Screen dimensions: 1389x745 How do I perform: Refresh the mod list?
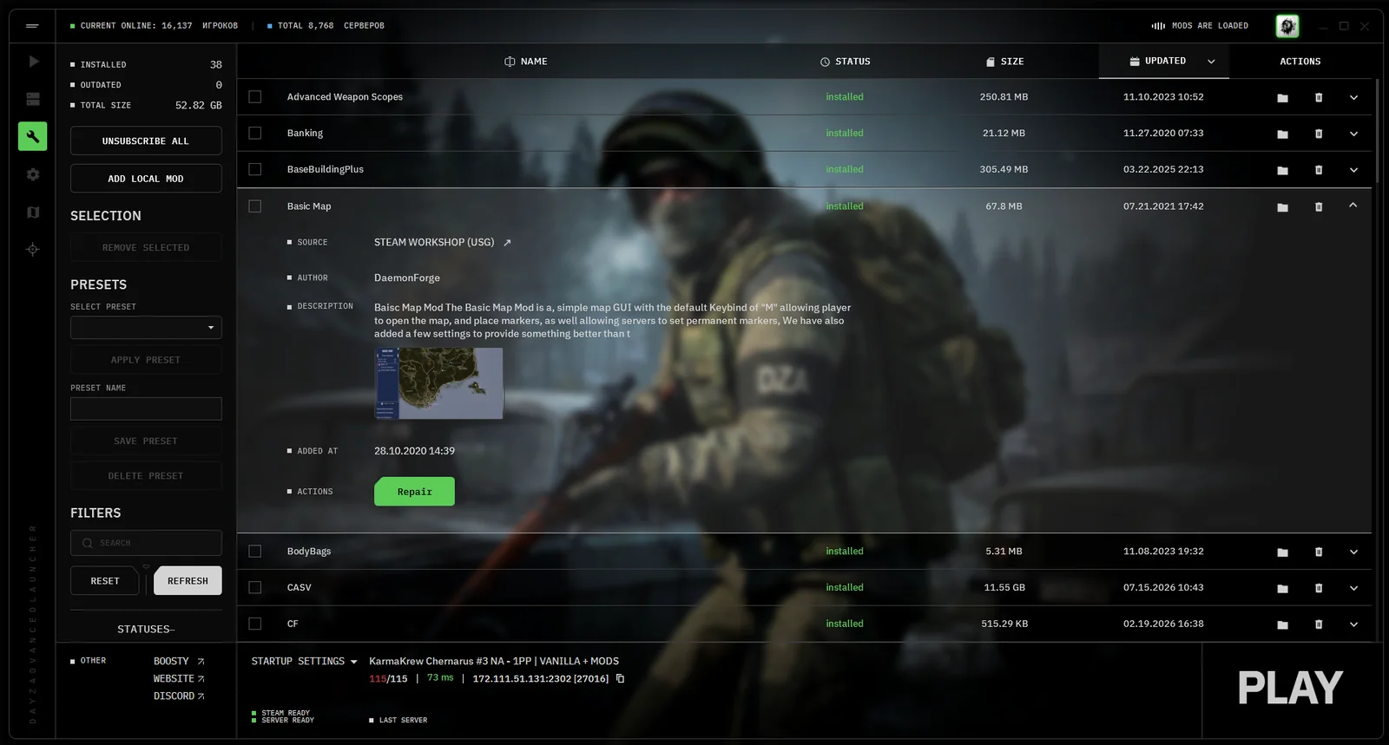pyautogui.click(x=188, y=581)
